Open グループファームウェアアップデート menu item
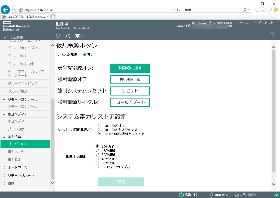 [x=25, y=74]
